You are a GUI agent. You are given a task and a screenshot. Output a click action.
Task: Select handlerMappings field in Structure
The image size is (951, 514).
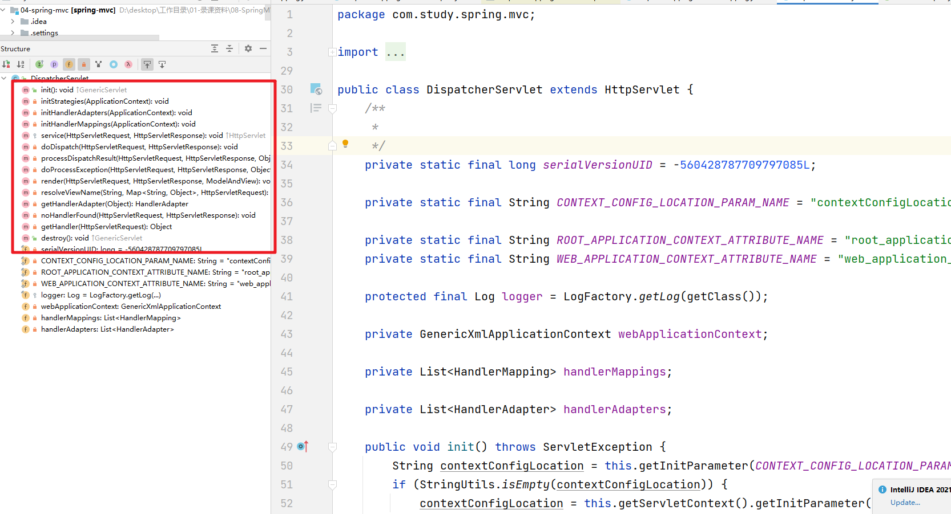[111, 317]
